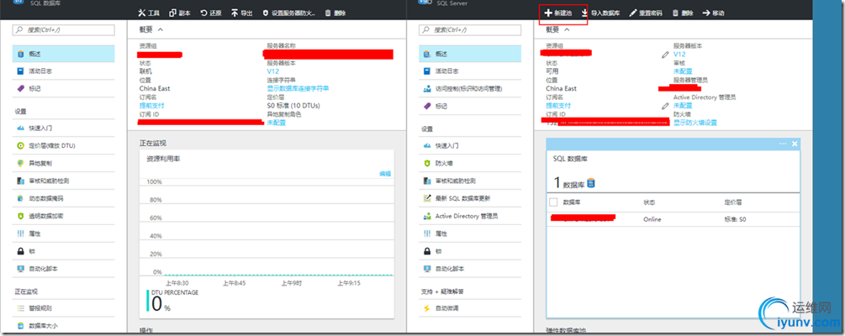Open 审核和威胁检测 in SQL database menu
Image resolution: width=845 pixels, height=336 pixels.
point(64,181)
